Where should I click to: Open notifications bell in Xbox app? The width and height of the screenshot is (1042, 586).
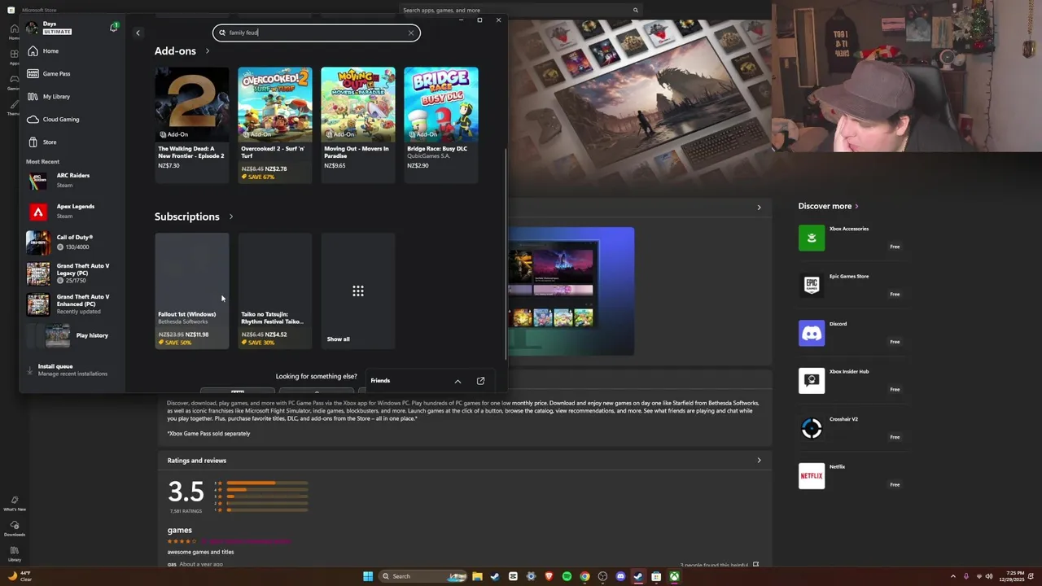click(113, 28)
